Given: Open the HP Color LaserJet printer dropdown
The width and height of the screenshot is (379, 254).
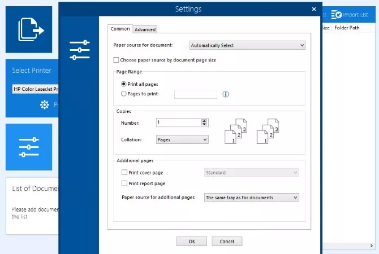Looking at the screenshot, I should (35, 89).
